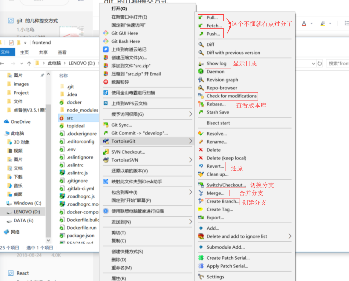Open the React note in background notes list
The image size is (349, 281).
click(x=23, y=273)
